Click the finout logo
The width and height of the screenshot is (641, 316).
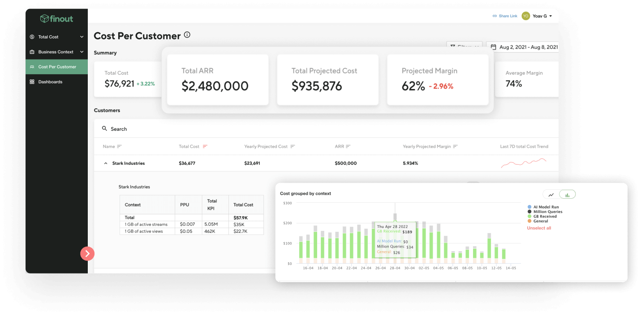56,18
